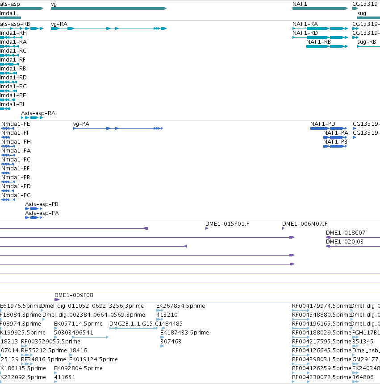Click the RP004126645.5prime EST label
Image resolution: width=380 pixels, height=384 pixels.
pos(322,351)
